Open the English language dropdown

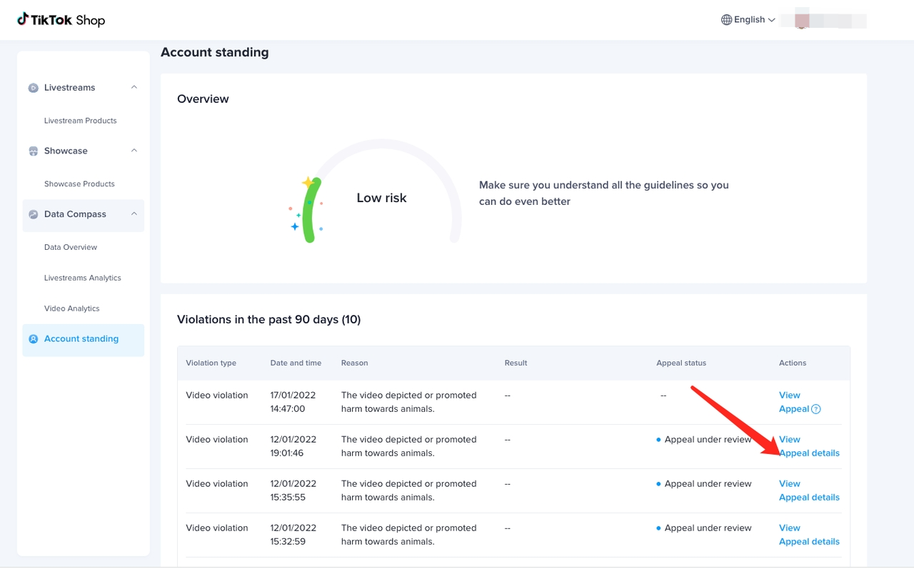(749, 20)
